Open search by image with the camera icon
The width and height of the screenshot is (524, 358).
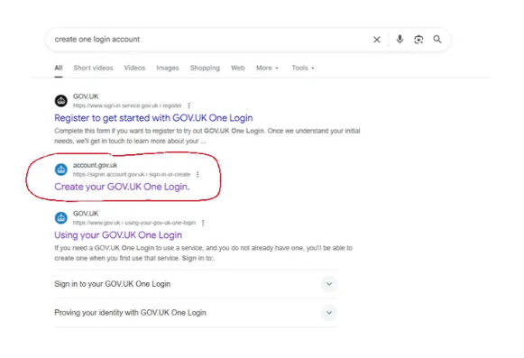(x=418, y=40)
